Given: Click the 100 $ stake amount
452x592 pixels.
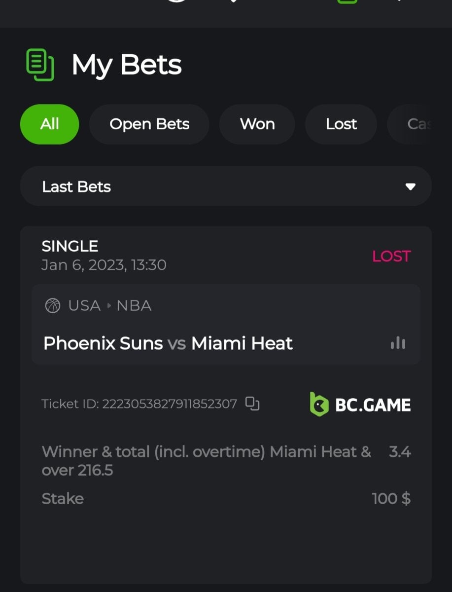Looking at the screenshot, I should [391, 499].
